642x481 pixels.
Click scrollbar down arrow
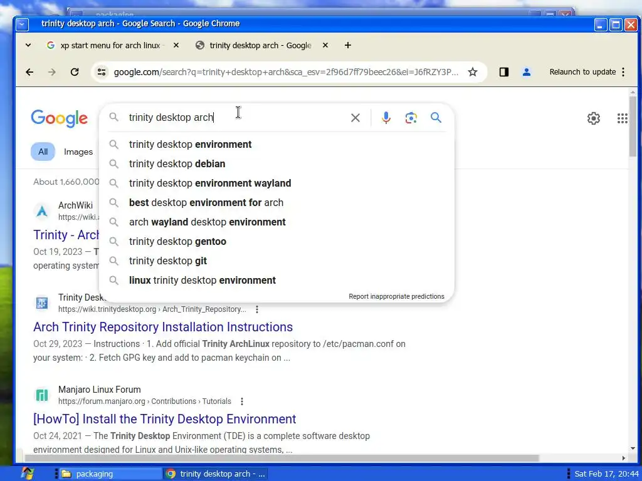click(633, 448)
